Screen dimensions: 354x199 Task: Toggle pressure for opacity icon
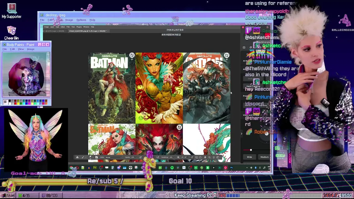click(x=140, y=157)
